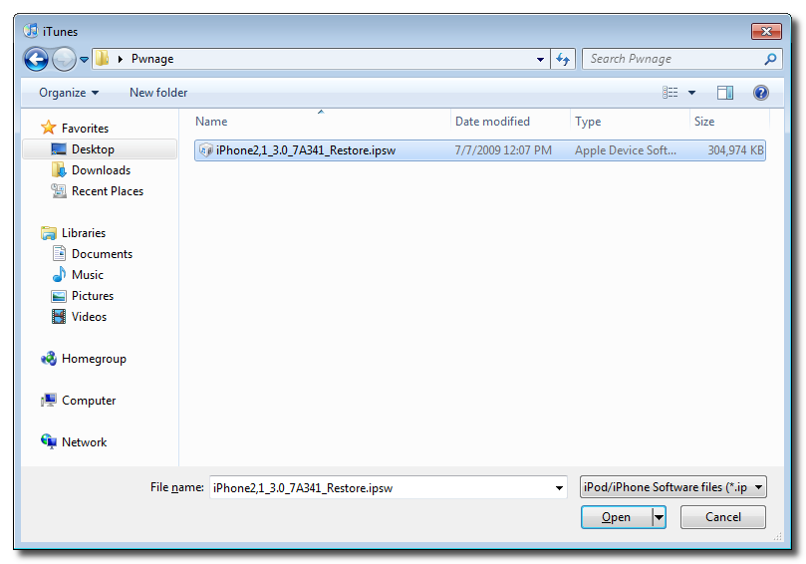Viewport: 806px width, 564px height.
Task: Click the Refresh button beside address bar
Action: 563,59
